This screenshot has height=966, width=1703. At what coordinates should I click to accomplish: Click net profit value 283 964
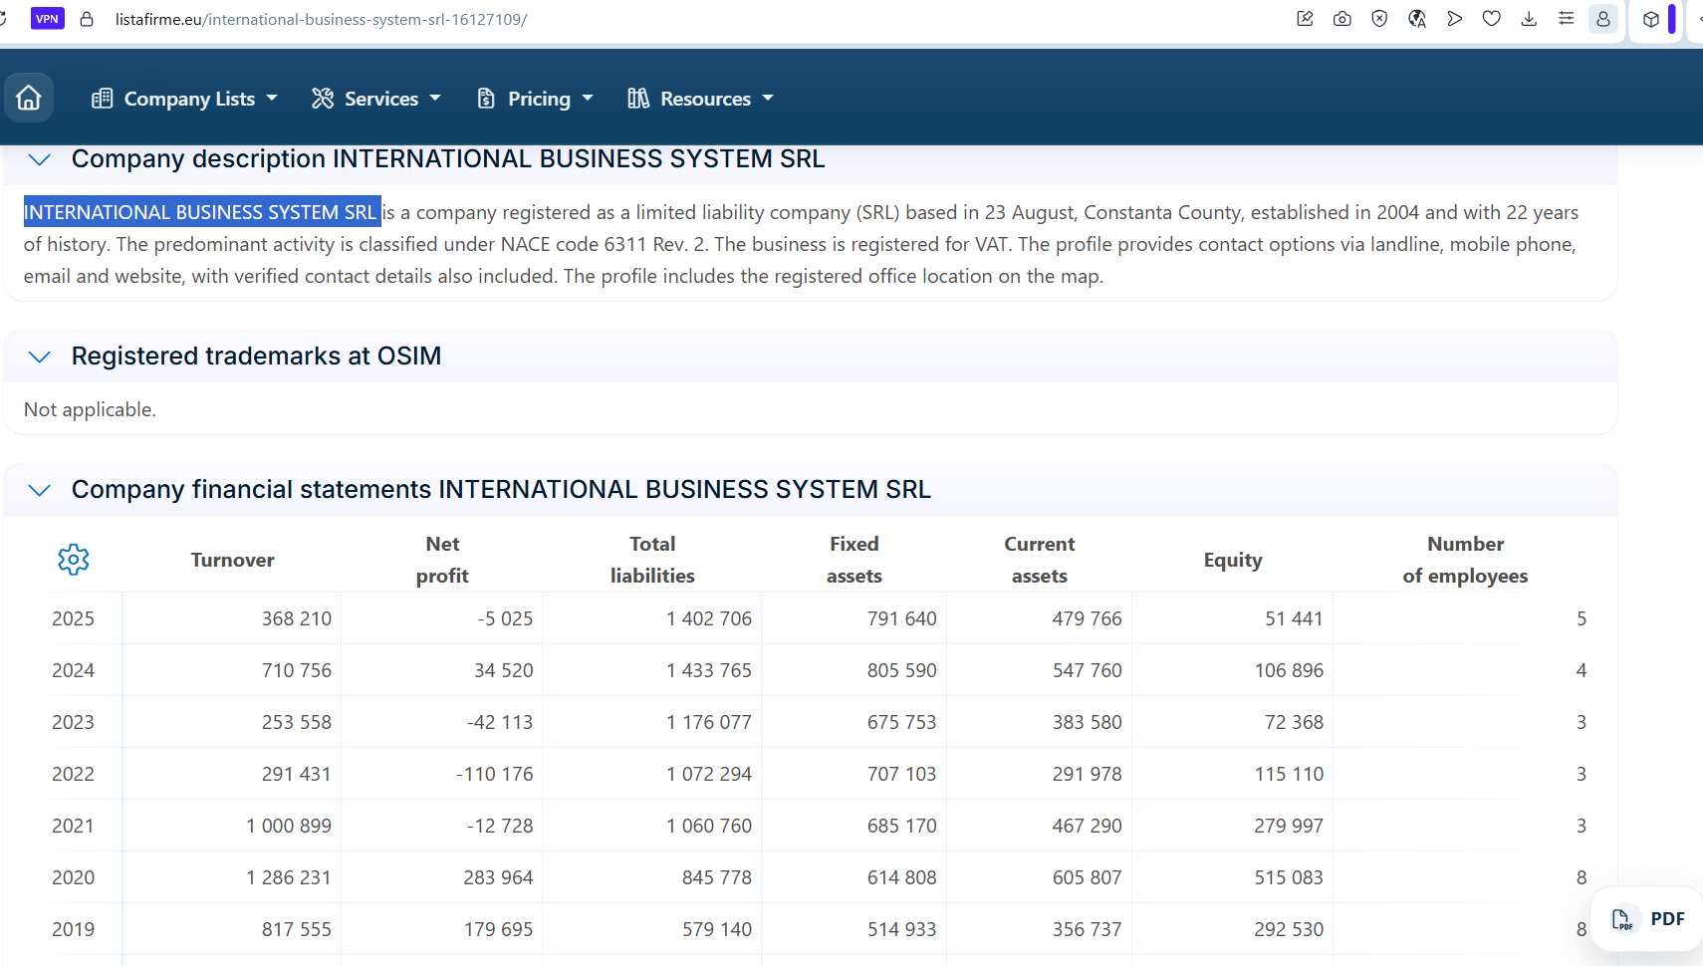click(x=498, y=877)
